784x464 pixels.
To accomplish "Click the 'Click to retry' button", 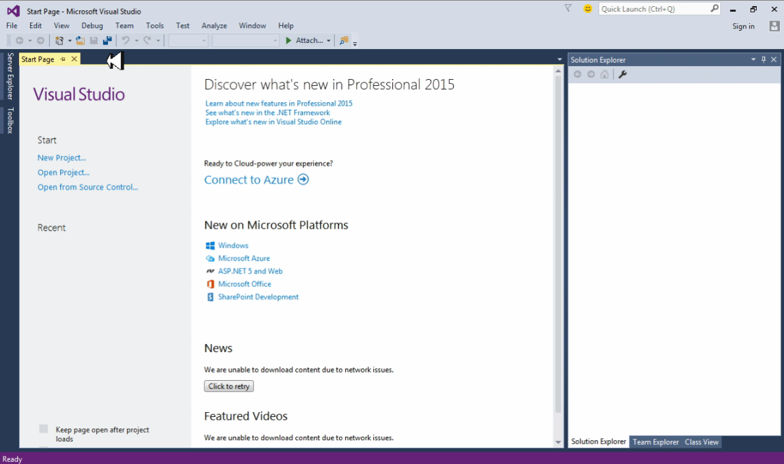I will pyautogui.click(x=229, y=386).
